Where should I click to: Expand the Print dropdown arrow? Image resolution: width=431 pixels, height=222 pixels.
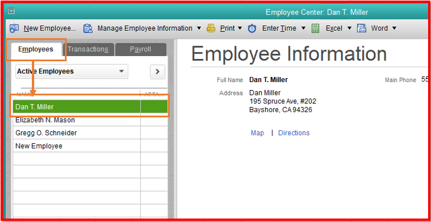[240, 28]
